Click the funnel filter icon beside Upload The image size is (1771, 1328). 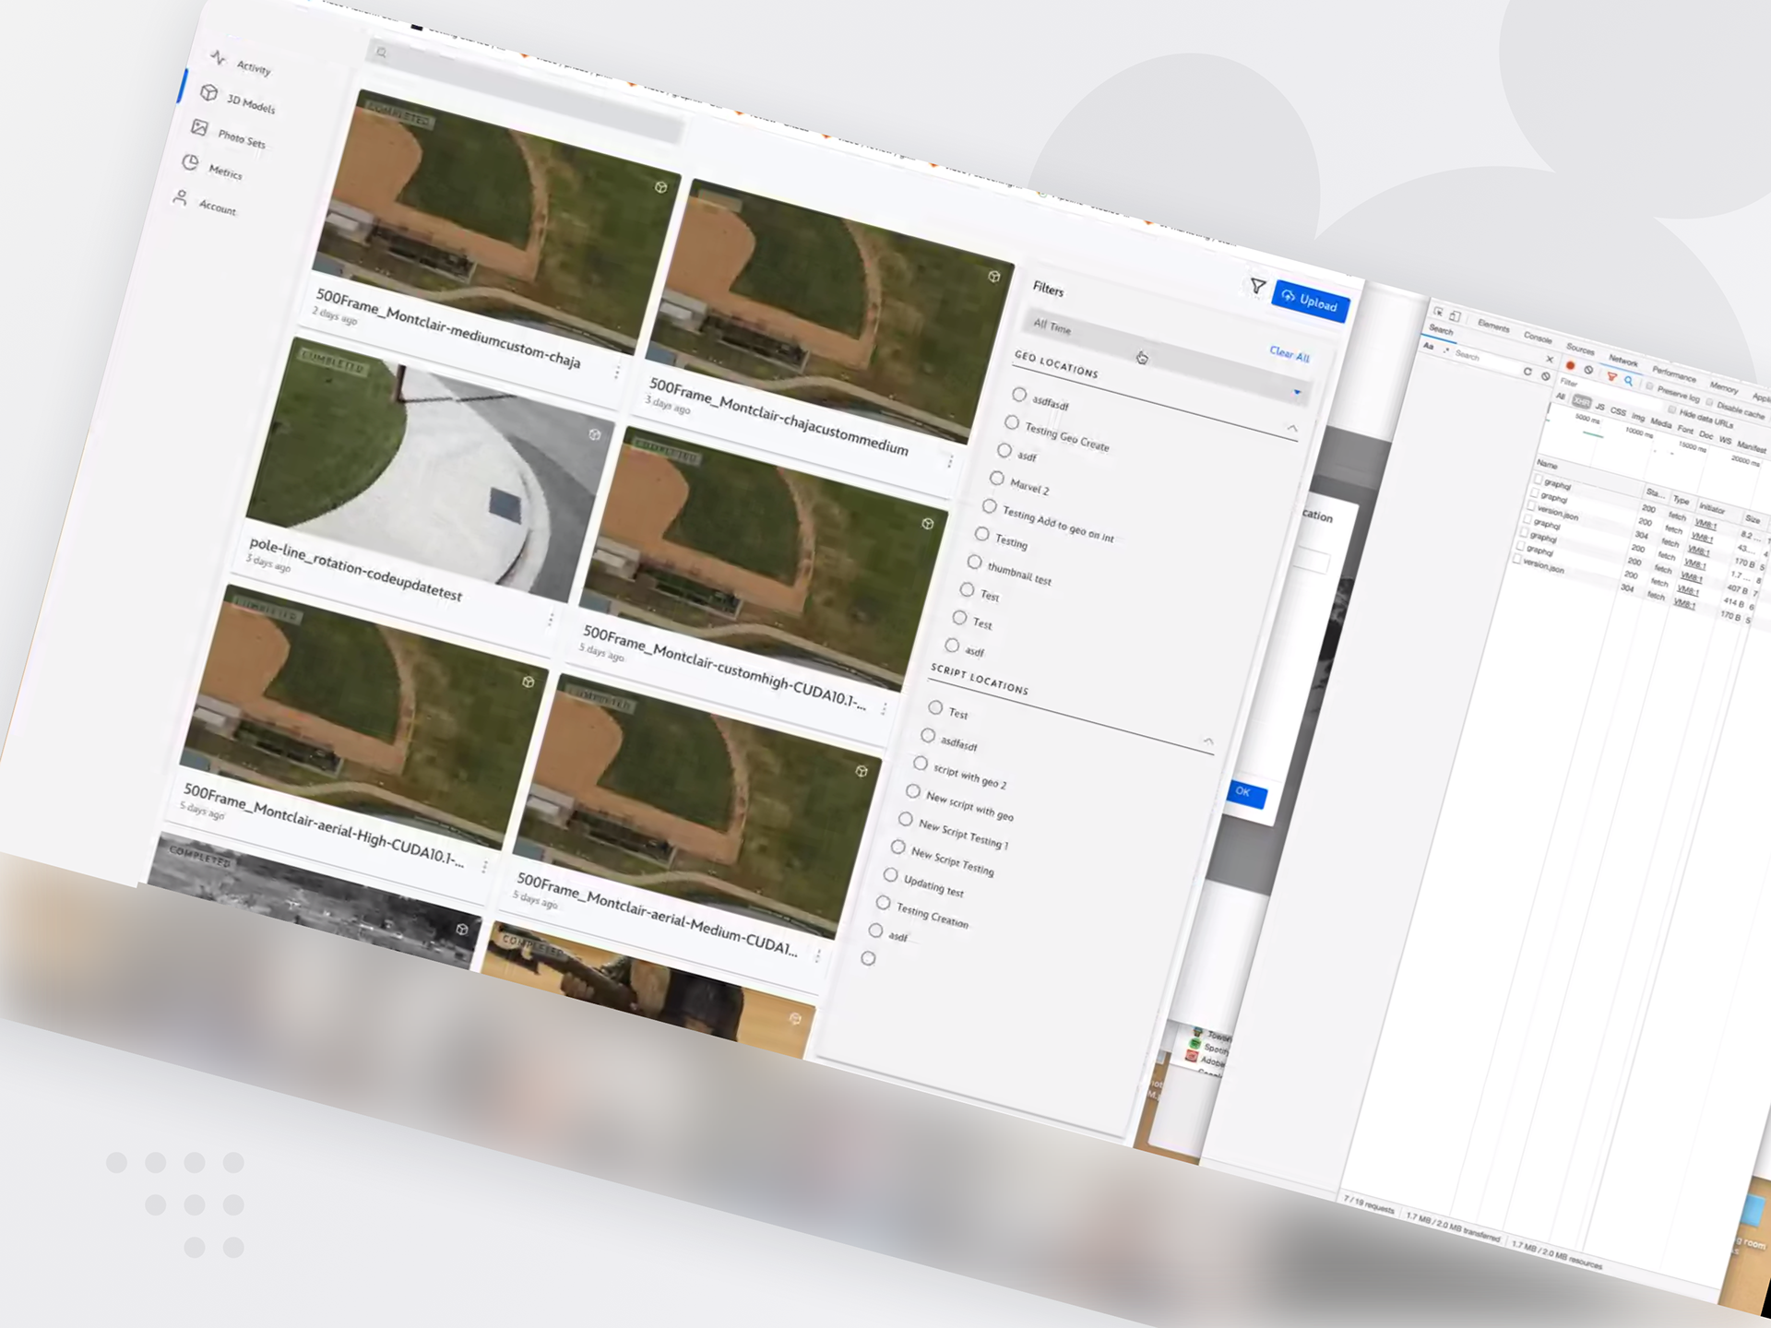click(1257, 287)
